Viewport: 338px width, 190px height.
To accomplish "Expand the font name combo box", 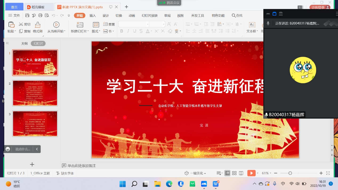I will coord(147,24).
